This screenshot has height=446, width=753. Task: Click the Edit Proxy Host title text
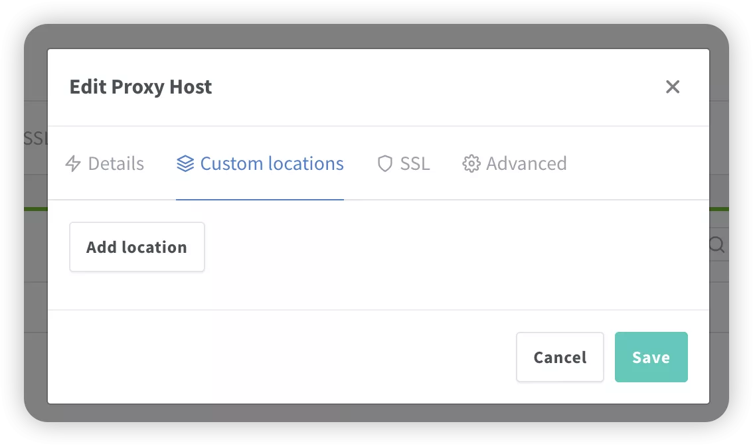pyautogui.click(x=141, y=87)
